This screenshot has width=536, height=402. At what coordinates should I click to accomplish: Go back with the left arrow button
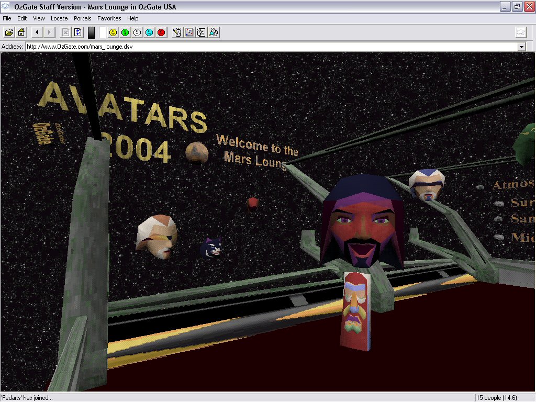(37, 32)
